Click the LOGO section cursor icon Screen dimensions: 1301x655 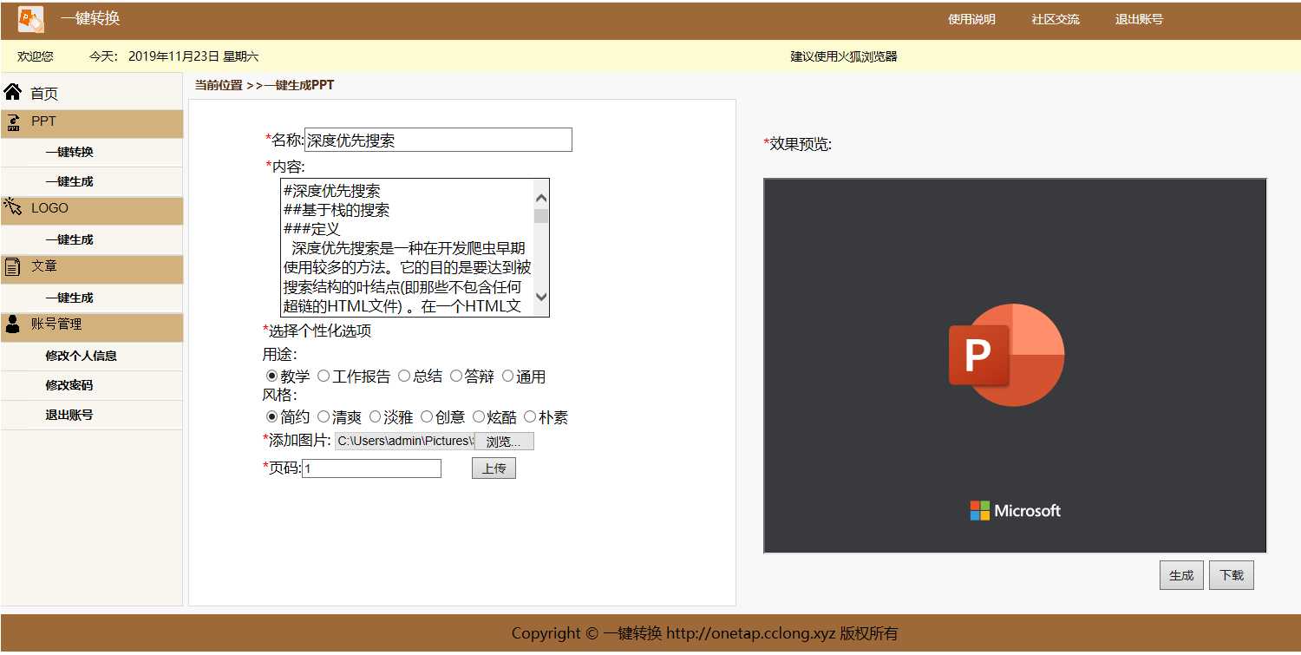(x=12, y=207)
